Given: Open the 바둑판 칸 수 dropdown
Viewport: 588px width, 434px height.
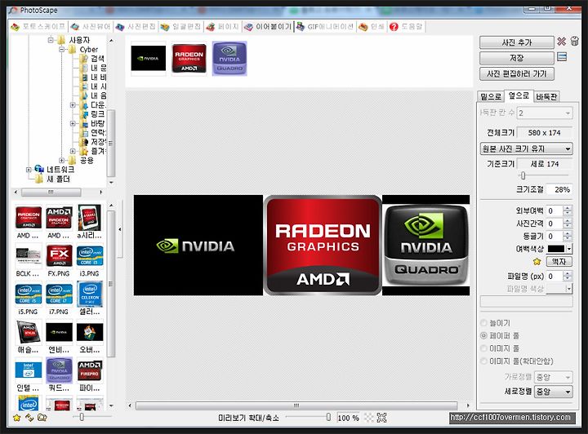Looking at the screenshot, I should (x=545, y=113).
